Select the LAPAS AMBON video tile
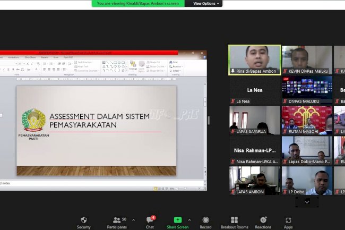This screenshot has width=345, height=230. pyautogui.click(x=255, y=181)
